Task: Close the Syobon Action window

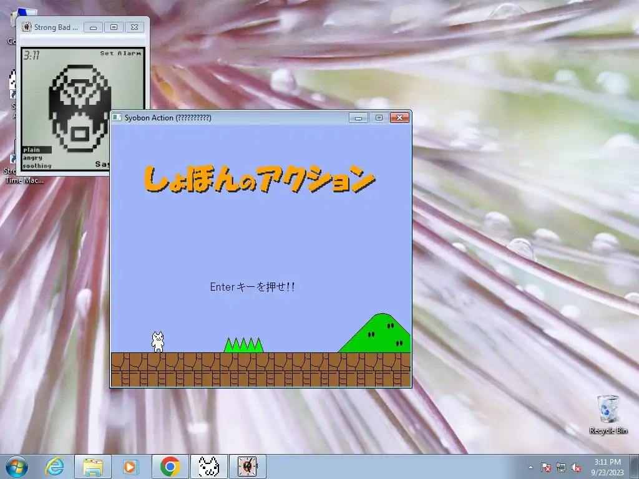Action: coord(399,118)
